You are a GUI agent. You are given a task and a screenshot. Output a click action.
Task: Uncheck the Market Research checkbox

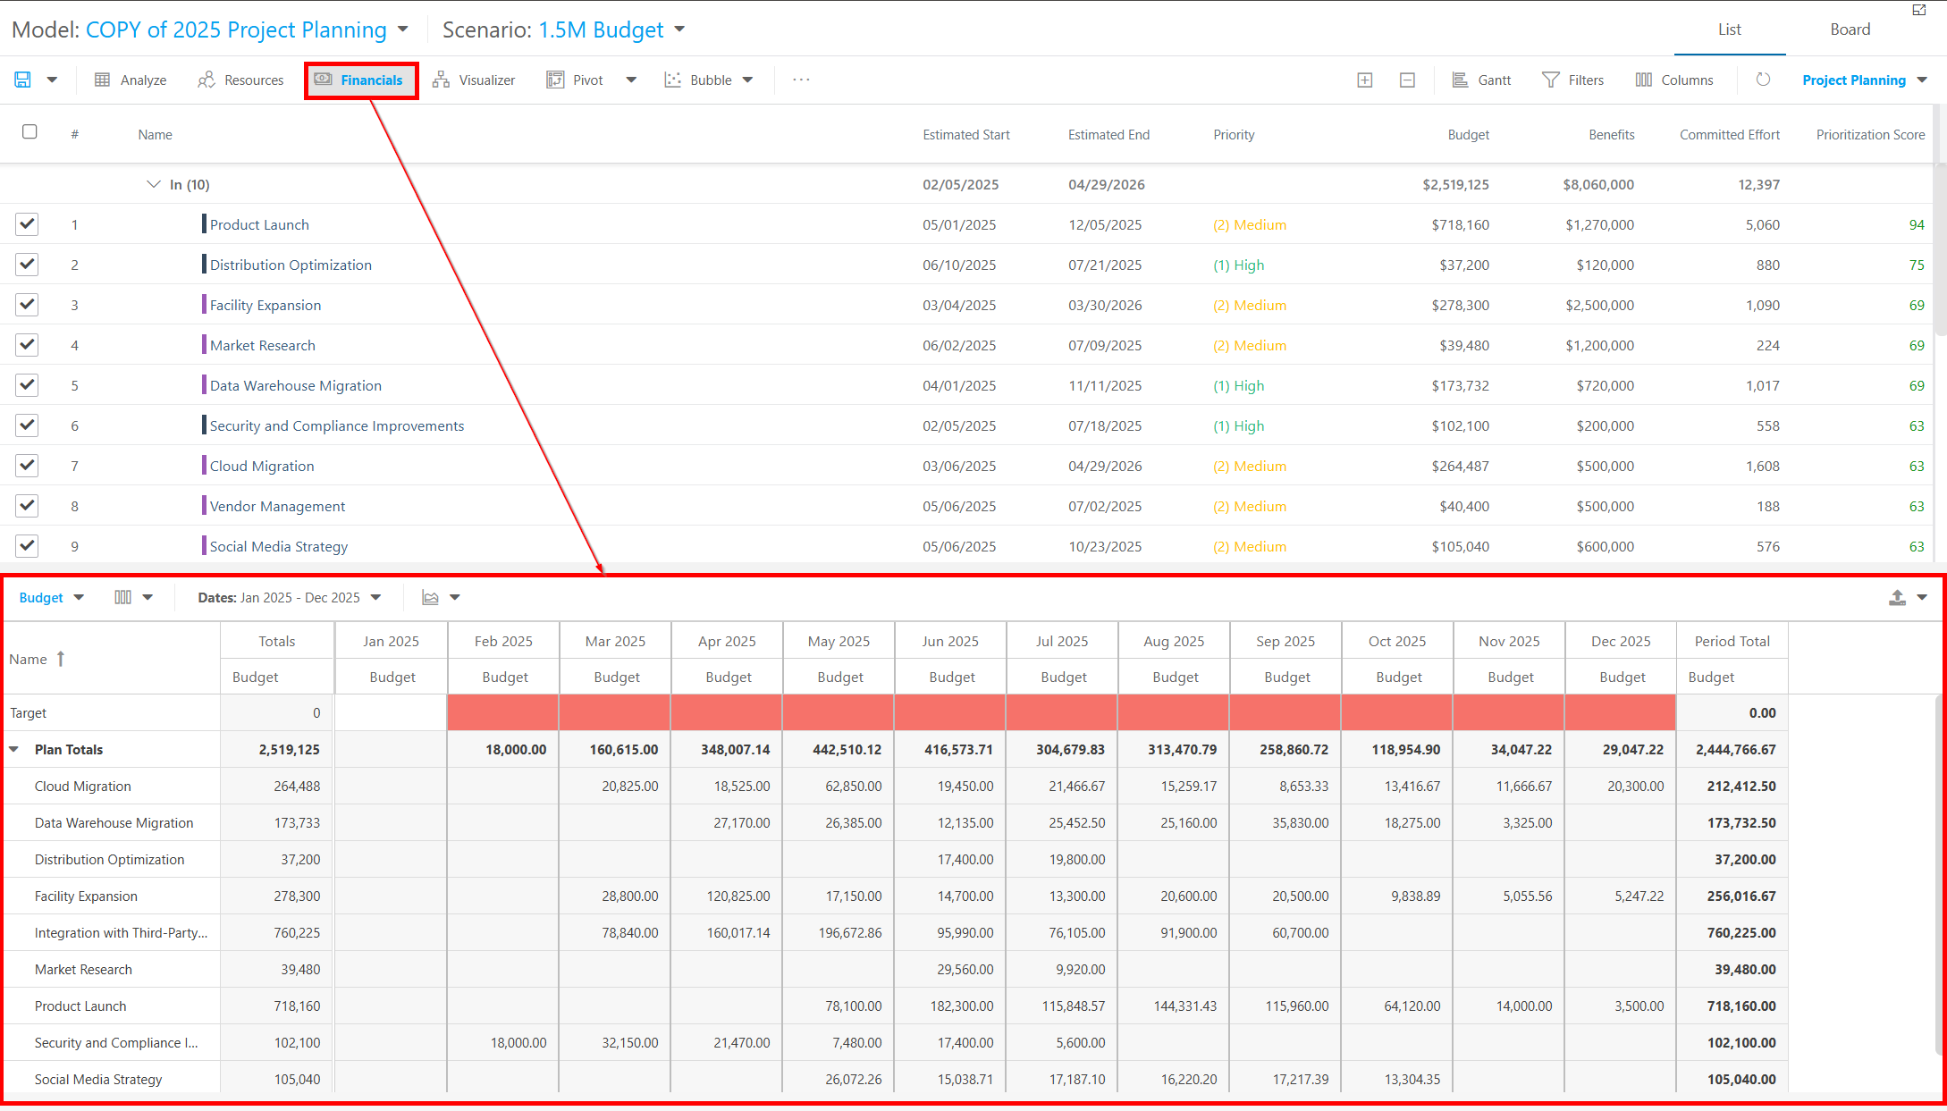pyautogui.click(x=27, y=344)
